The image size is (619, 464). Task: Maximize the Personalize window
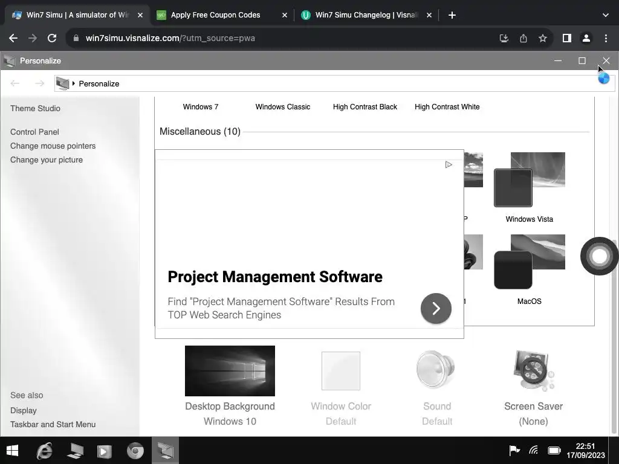582,61
